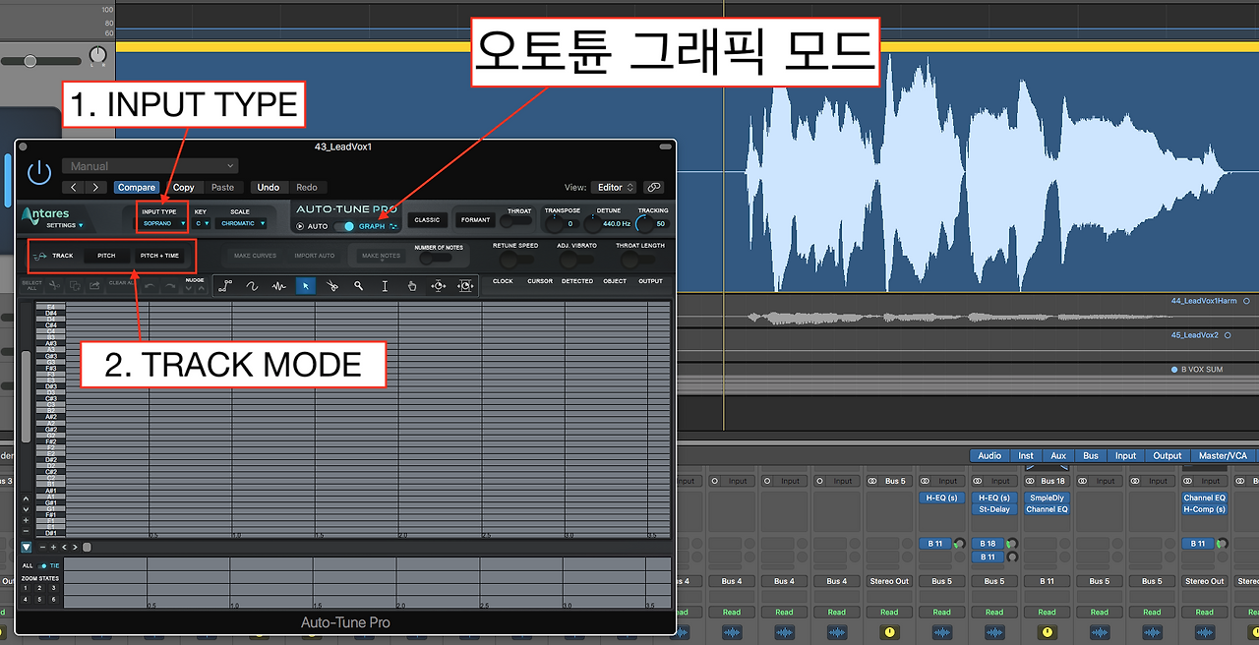Toggle the Formant correction button
This screenshot has height=645, width=1259.
[x=475, y=220]
